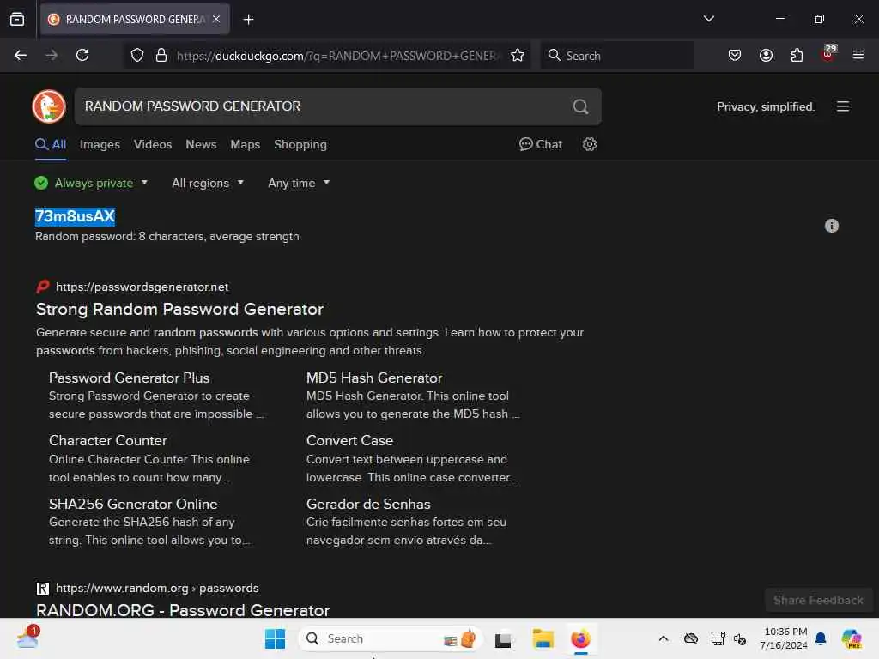Bookmark this page with star icon
Screen dimensions: 879x659
(517, 55)
